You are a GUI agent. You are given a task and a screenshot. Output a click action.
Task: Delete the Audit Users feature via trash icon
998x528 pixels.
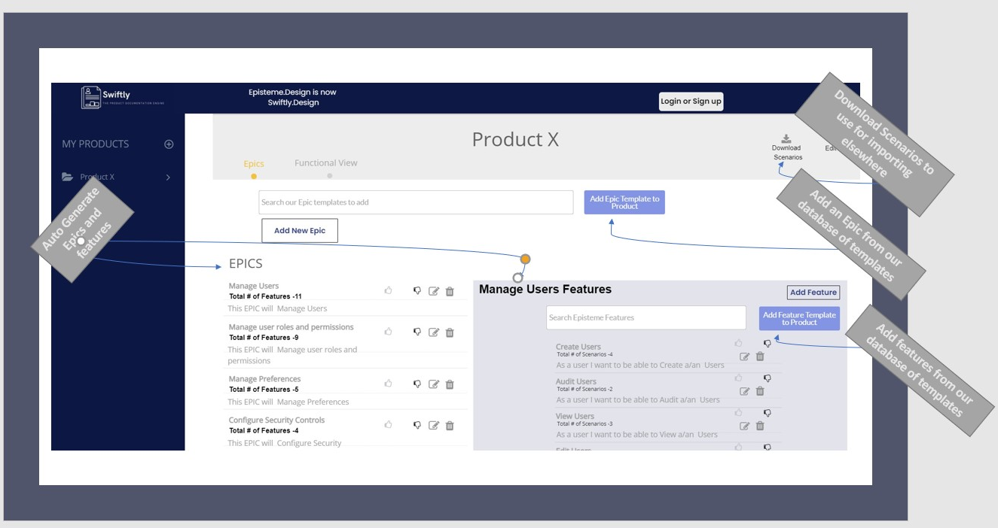point(761,390)
